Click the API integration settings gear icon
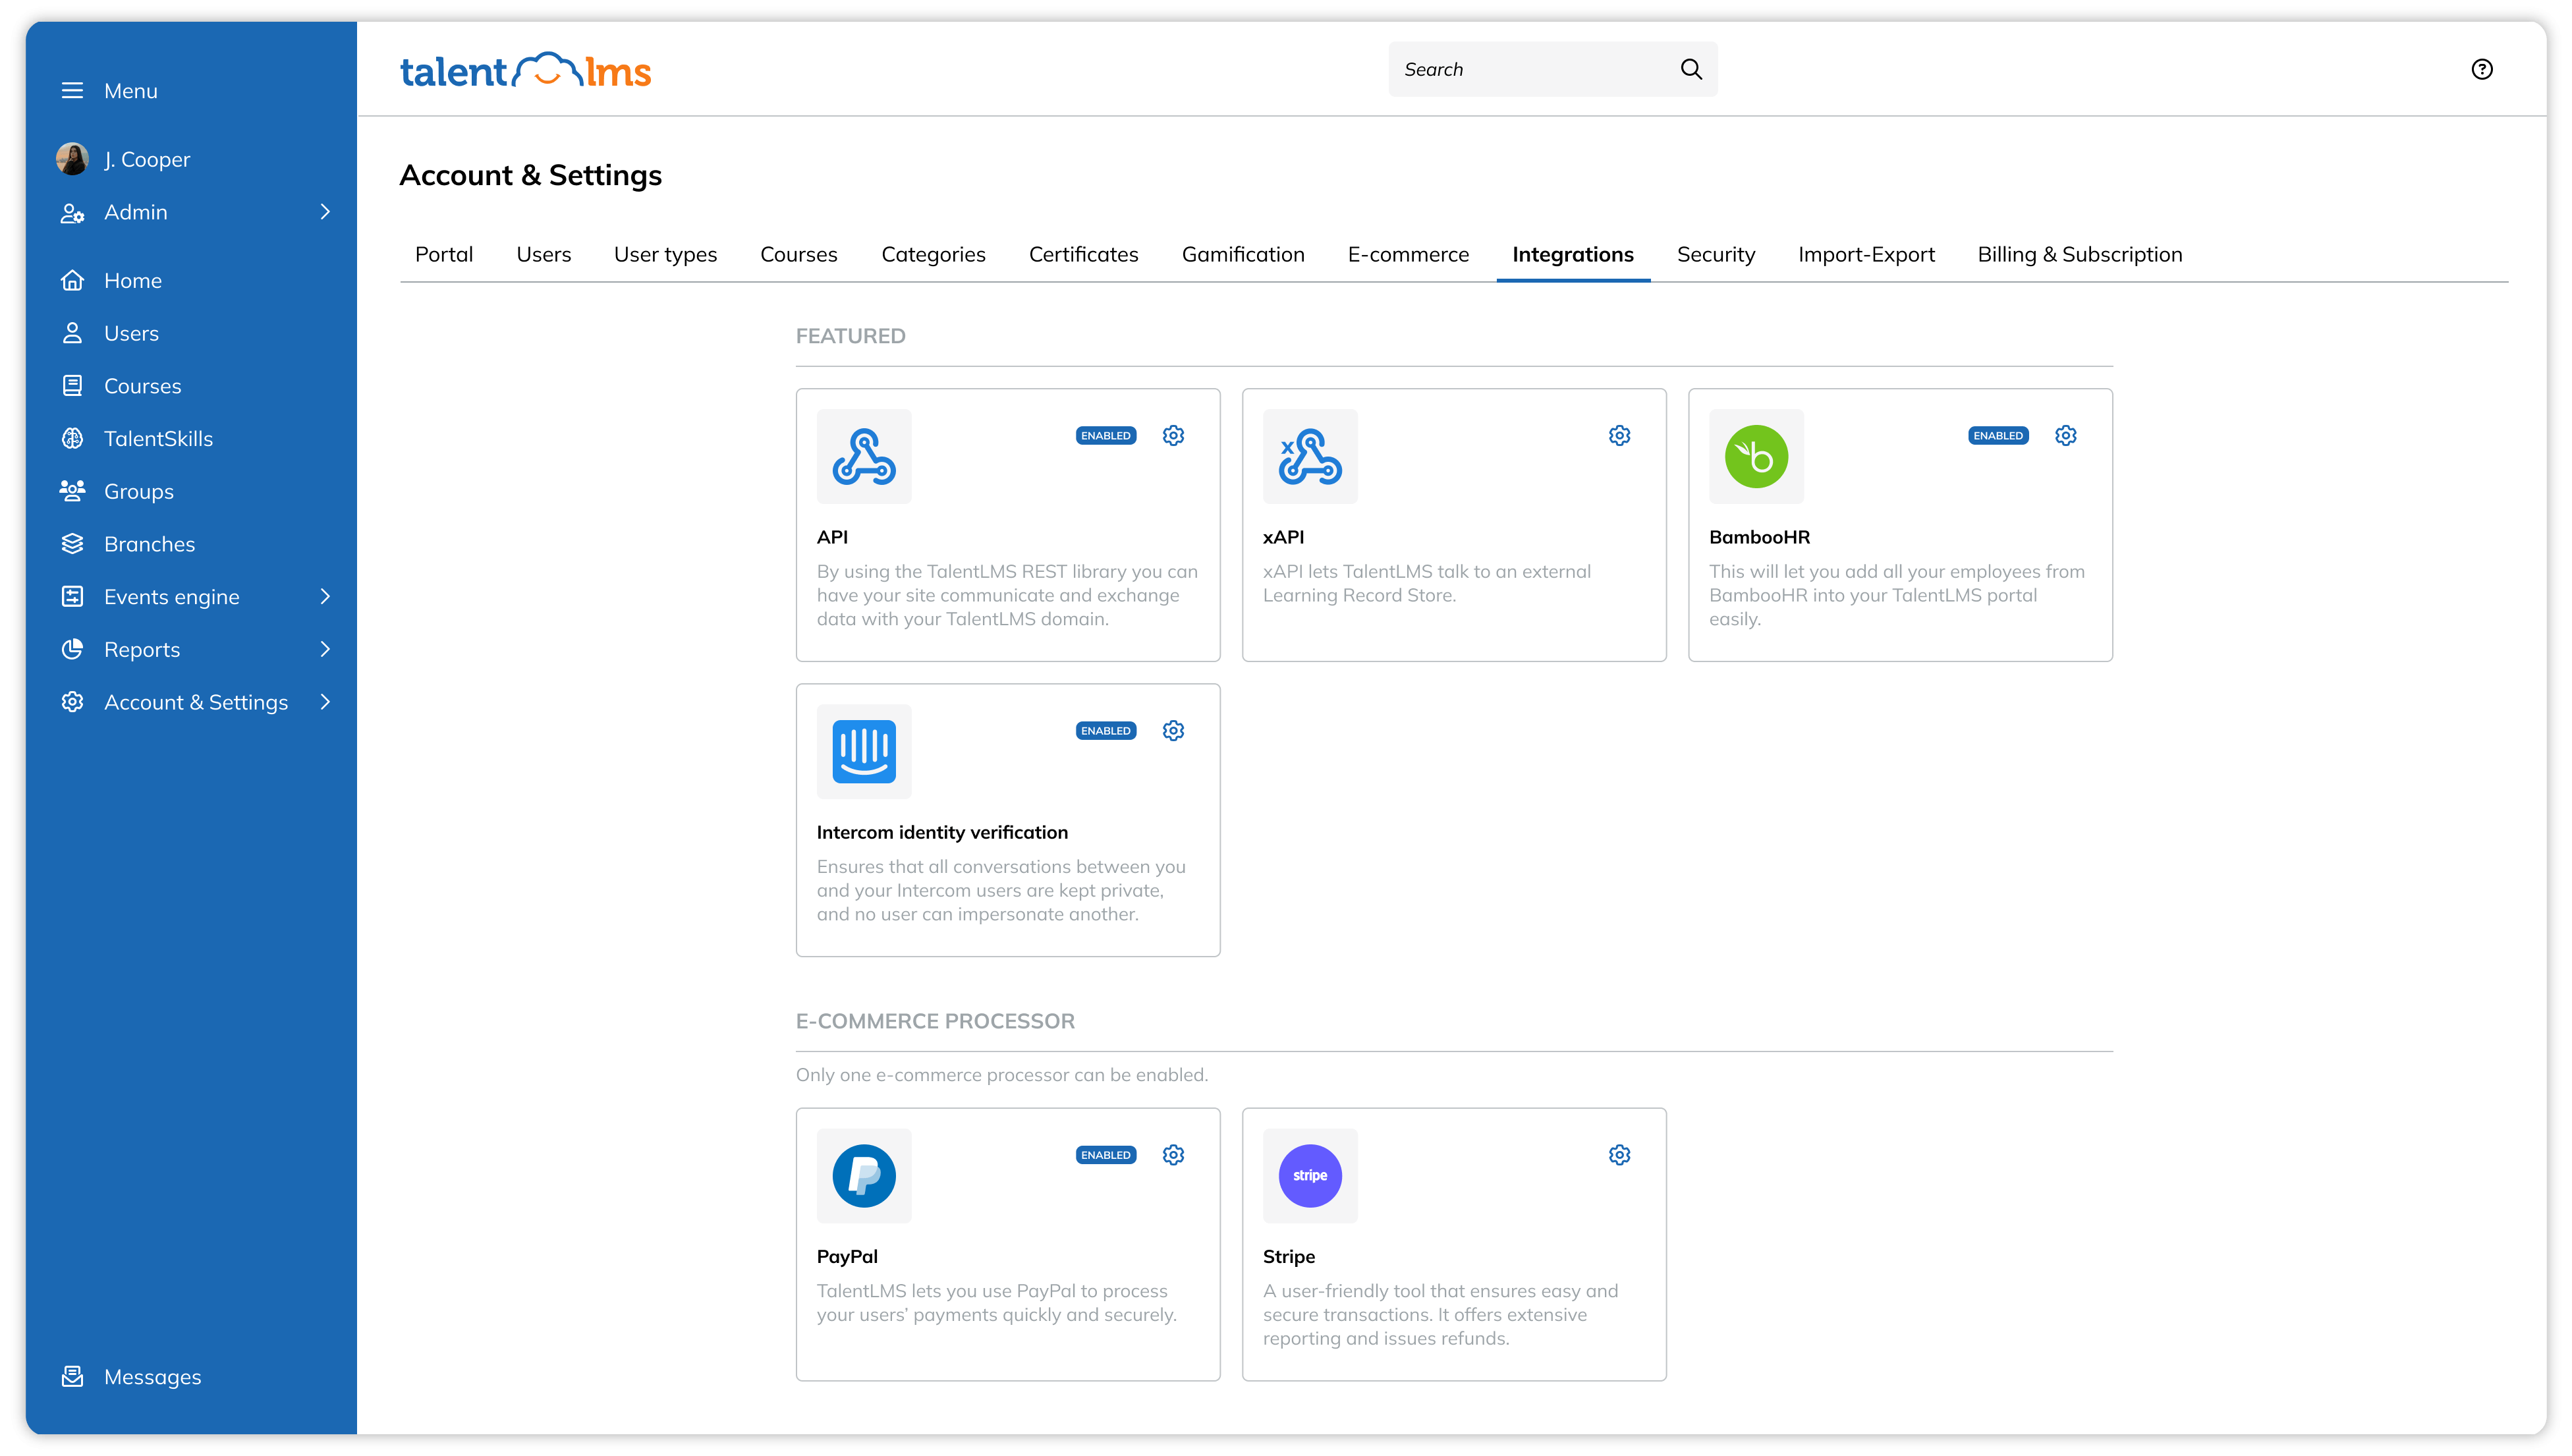 [x=1173, y=435]
